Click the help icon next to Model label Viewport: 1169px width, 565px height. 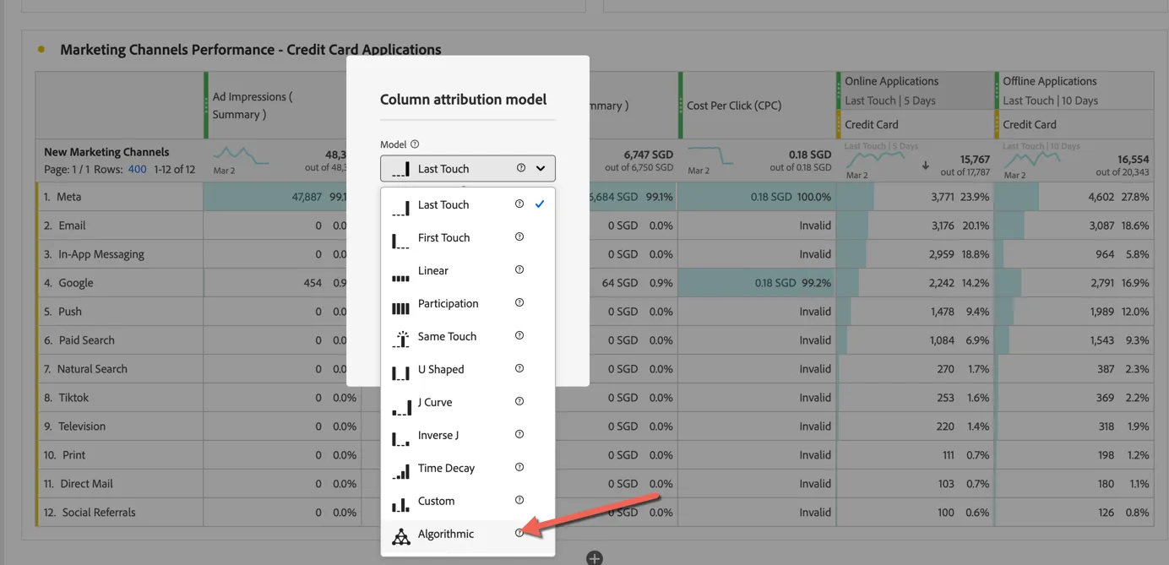click(x=415, y=144)
